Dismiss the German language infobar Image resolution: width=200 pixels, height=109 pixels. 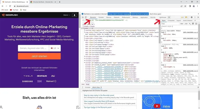pyautogui.click(x=198, y=14)
